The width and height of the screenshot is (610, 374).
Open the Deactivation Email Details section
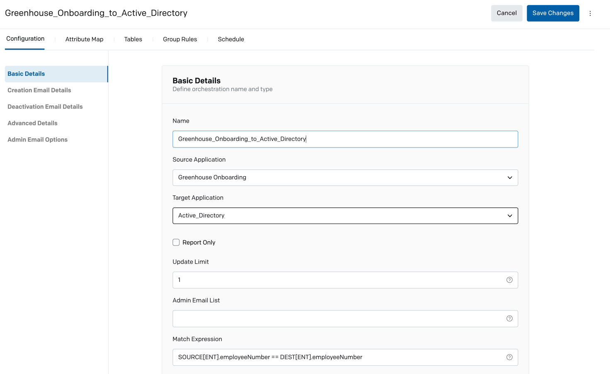pos(45,107)
